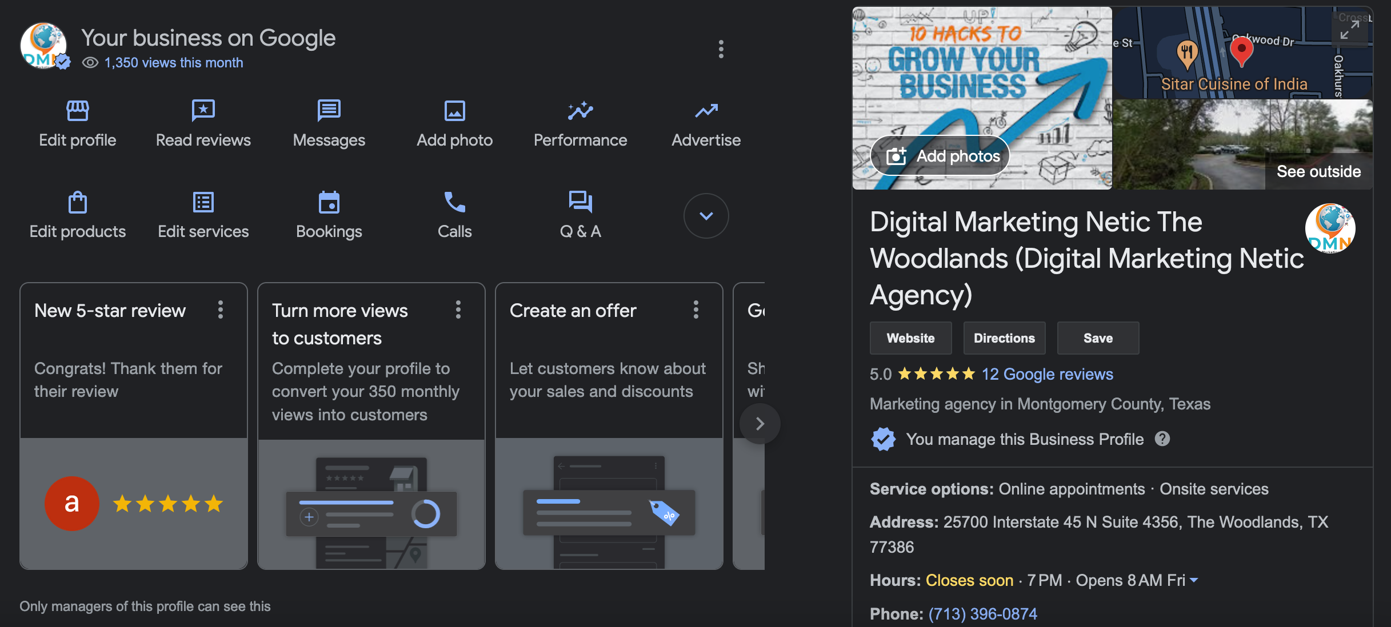Open New 5-star review card options menu
1391x627 pixels.
(x=221, y=310)
